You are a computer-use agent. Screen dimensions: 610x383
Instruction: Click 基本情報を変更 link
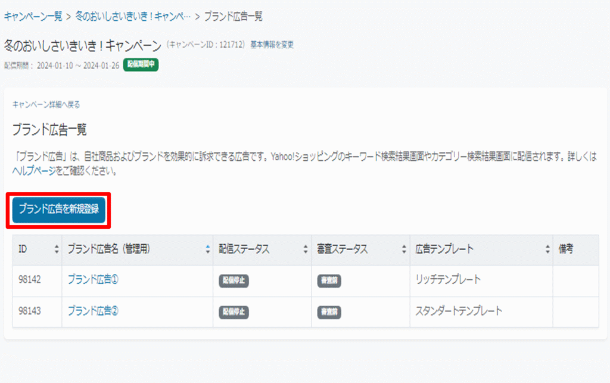[x=272, y=45]
